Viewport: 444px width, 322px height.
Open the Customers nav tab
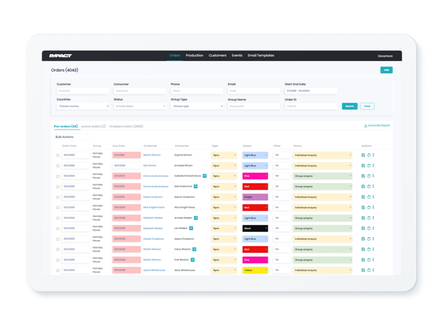coord(218,55)
